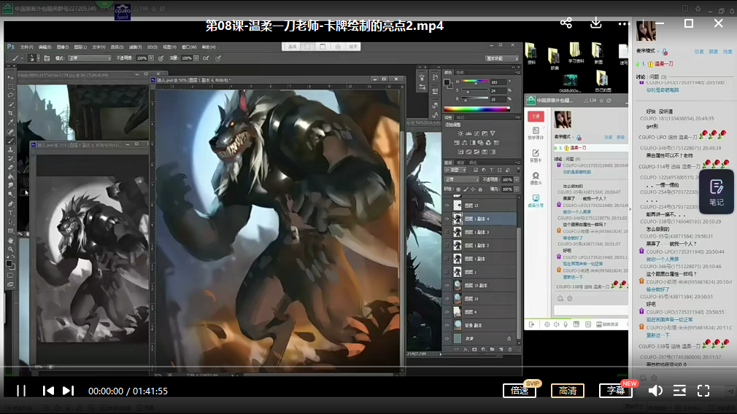Open layer 不透明度 dropdown in Layers panel
Viewport: 737px width, 414px height.
(517, 179)
